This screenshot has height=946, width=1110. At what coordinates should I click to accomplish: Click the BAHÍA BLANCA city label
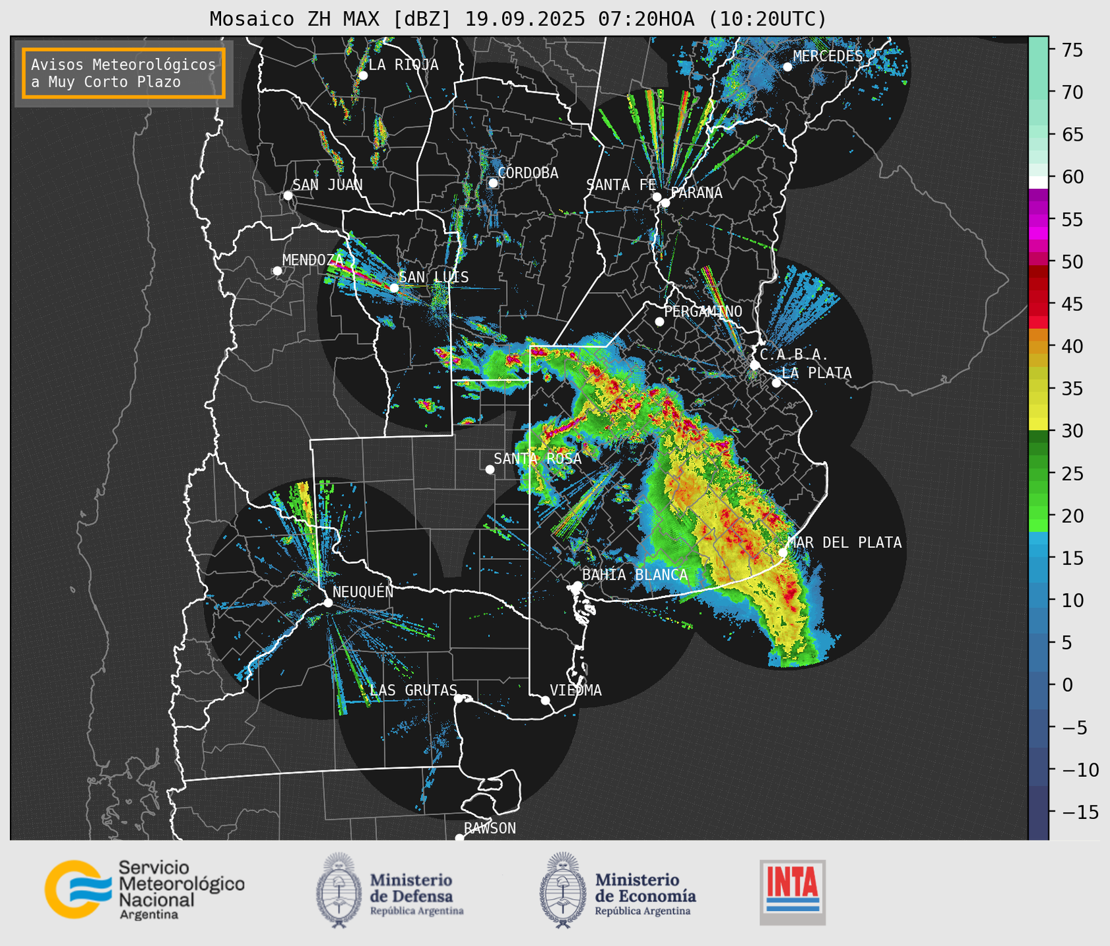click(x=635, y=575)
